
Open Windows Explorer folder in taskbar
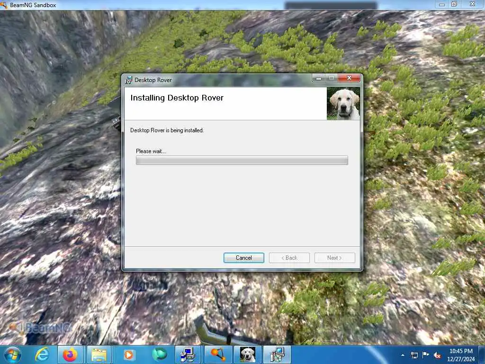(x=99, y=355)
